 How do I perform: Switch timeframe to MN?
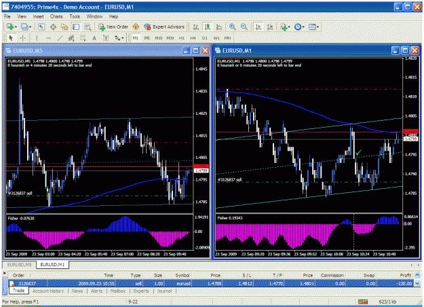(x=228, y=38)
